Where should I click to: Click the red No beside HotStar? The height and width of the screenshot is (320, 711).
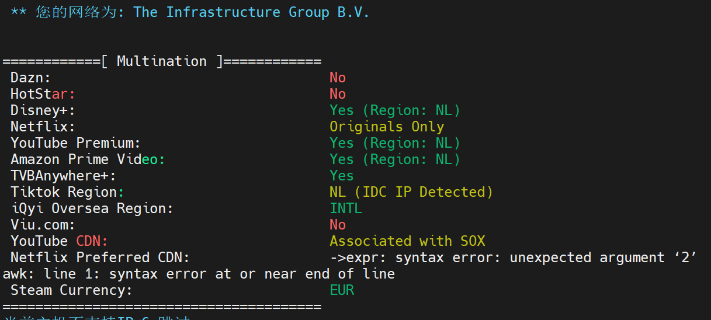tap(338, 94)
